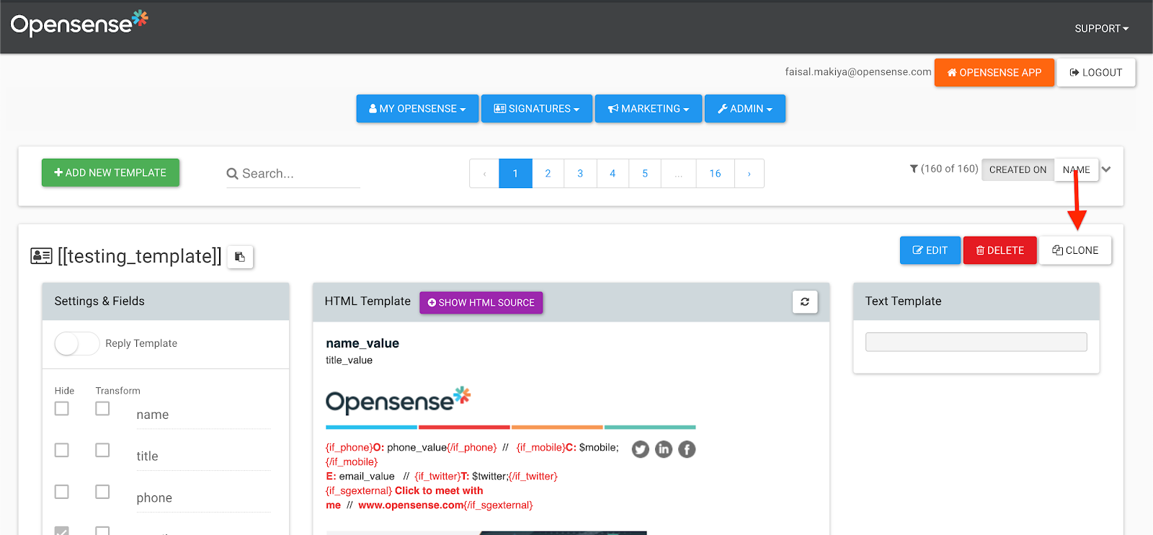Click the Opensense logo in header
Image resolution: width=1153 pixels, height=535 pixels.
[79, 23]
